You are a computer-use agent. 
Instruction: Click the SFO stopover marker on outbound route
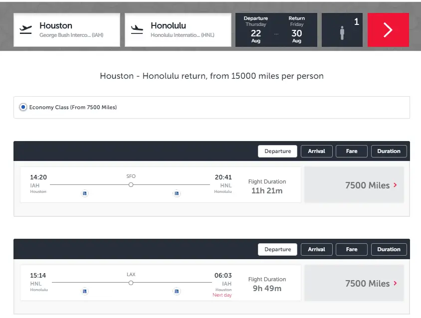tap(131, 185)
